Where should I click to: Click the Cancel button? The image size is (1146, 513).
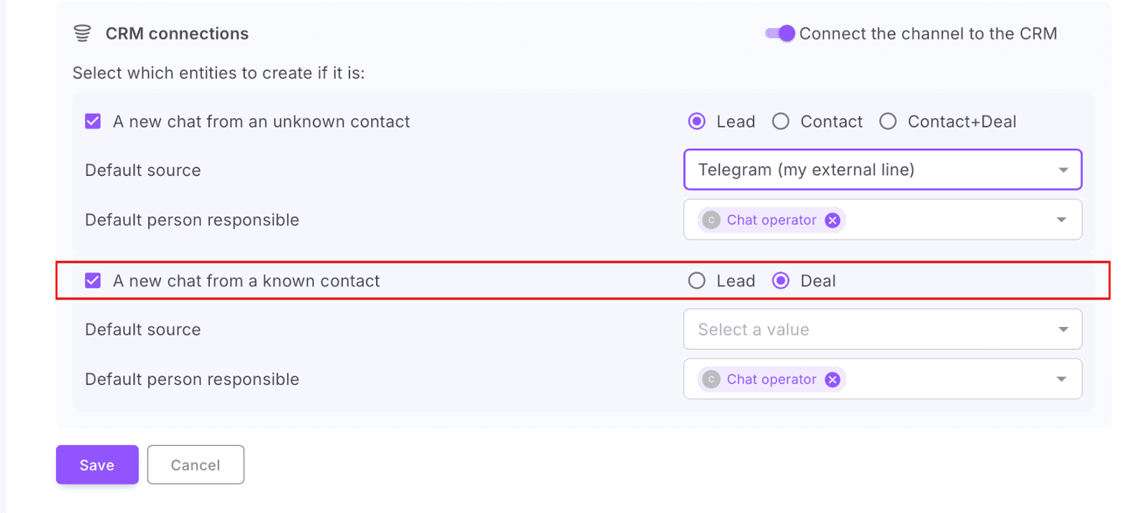point(196,465)
